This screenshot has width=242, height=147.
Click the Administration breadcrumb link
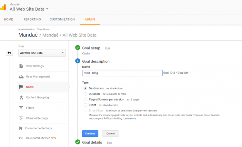tap(26, 29)
